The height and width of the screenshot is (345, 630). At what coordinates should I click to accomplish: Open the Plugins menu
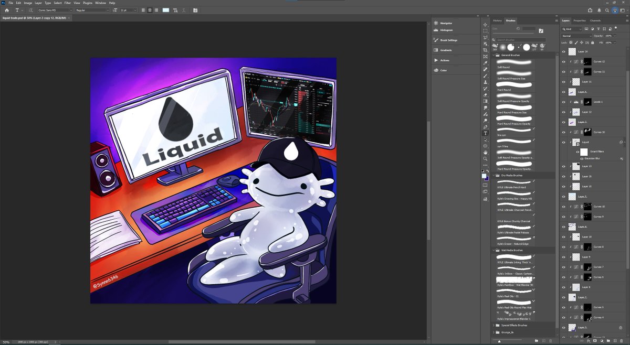click(87, 3)
